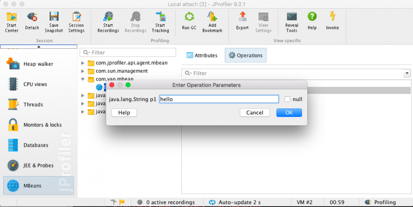Open Help from the toolbar
Viewport: 413px width, 207px height.
(x=312, y=21)
